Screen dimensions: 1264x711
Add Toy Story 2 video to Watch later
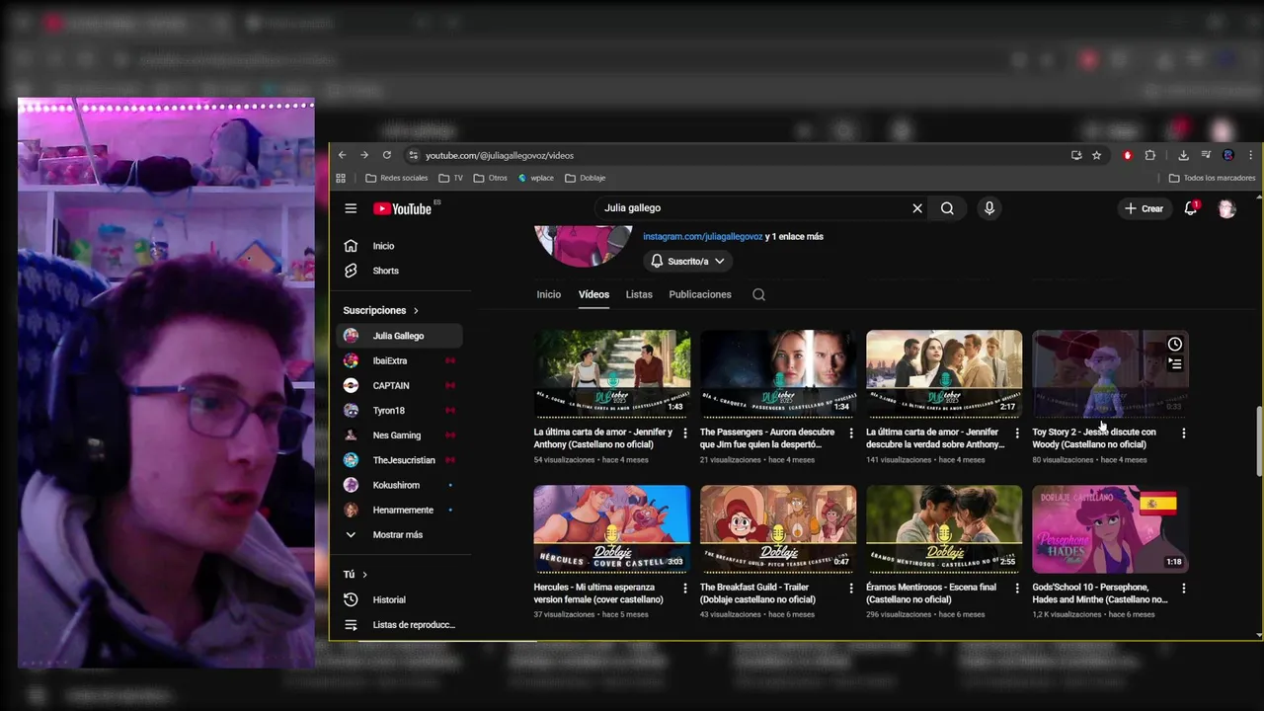point(1174,344)
